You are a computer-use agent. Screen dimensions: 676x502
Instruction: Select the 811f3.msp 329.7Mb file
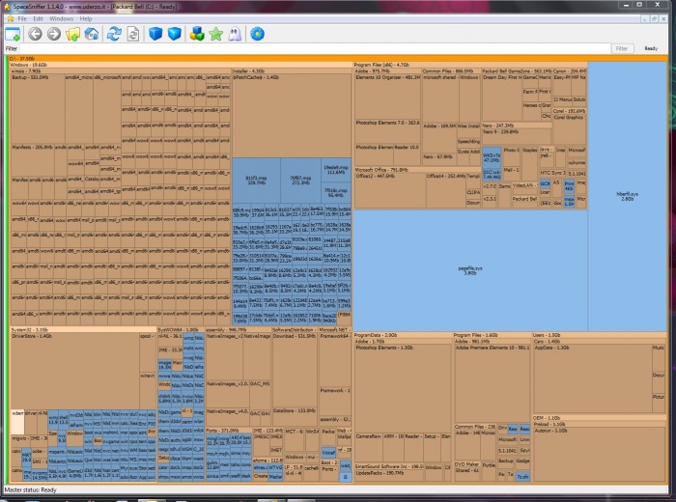(x=257, y=181)
